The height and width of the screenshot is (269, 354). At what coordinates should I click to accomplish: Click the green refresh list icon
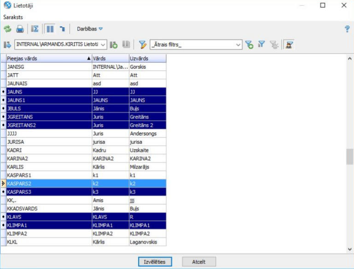[x=7, y=29]
